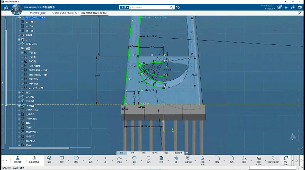Select the Circle sketch tool
Viewport: 305px width, 170px height.
76,159
